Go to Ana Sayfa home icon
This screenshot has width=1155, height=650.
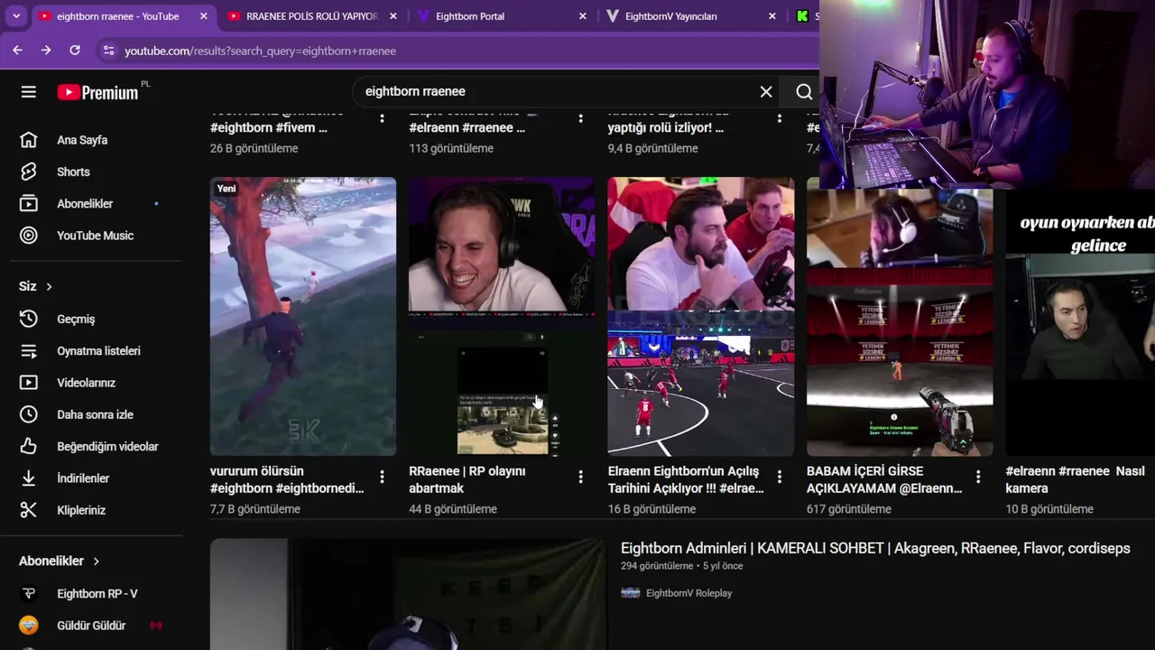pyautogui.click(x=29, y=140)
